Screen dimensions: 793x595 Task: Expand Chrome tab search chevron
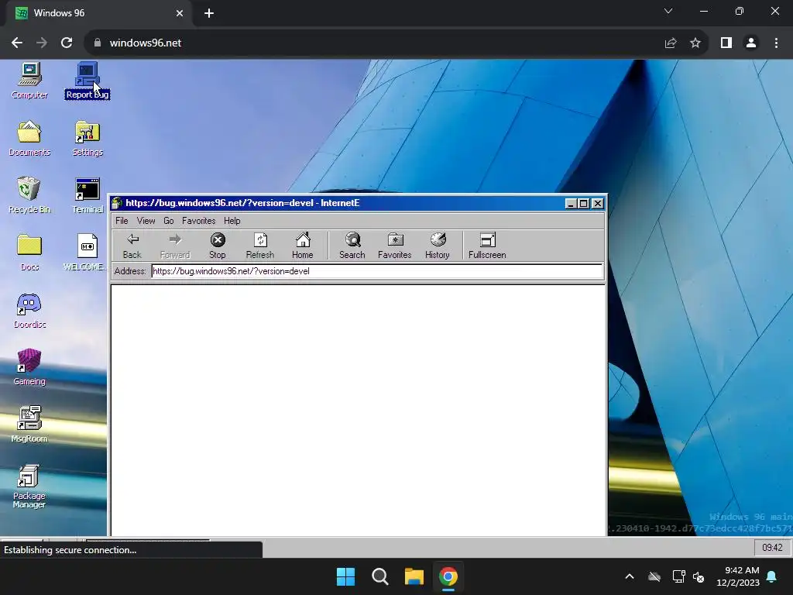click(668, 11)
